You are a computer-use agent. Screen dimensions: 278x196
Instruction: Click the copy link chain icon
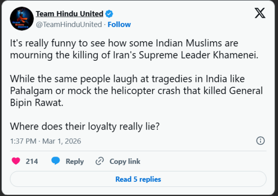[x=99, y=161]
